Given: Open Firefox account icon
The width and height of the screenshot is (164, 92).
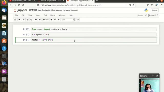Looking at the screenshot, I should (x=156, y=5).
